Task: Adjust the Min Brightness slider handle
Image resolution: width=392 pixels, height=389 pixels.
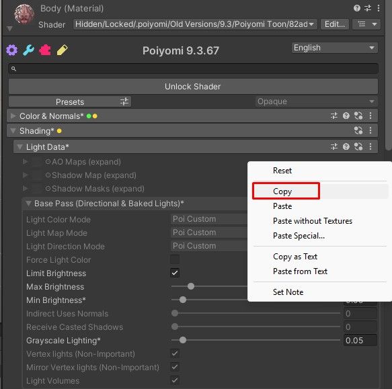Action: tap(183, 300)
